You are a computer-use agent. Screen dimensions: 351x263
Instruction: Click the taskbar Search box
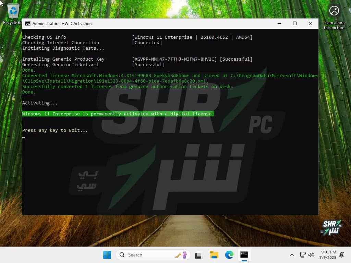[x=153, y=255]
